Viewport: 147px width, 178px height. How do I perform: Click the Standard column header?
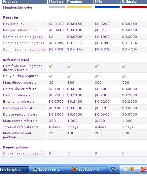pyautogui.click(x=57, y=2)
